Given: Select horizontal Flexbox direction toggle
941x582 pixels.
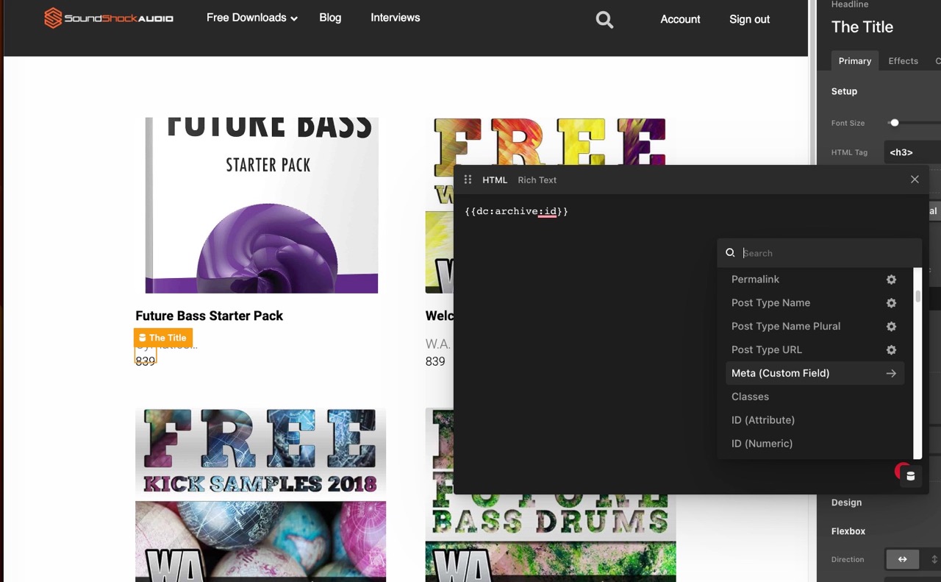Looking at the screenshot, I should click(902, 559).
